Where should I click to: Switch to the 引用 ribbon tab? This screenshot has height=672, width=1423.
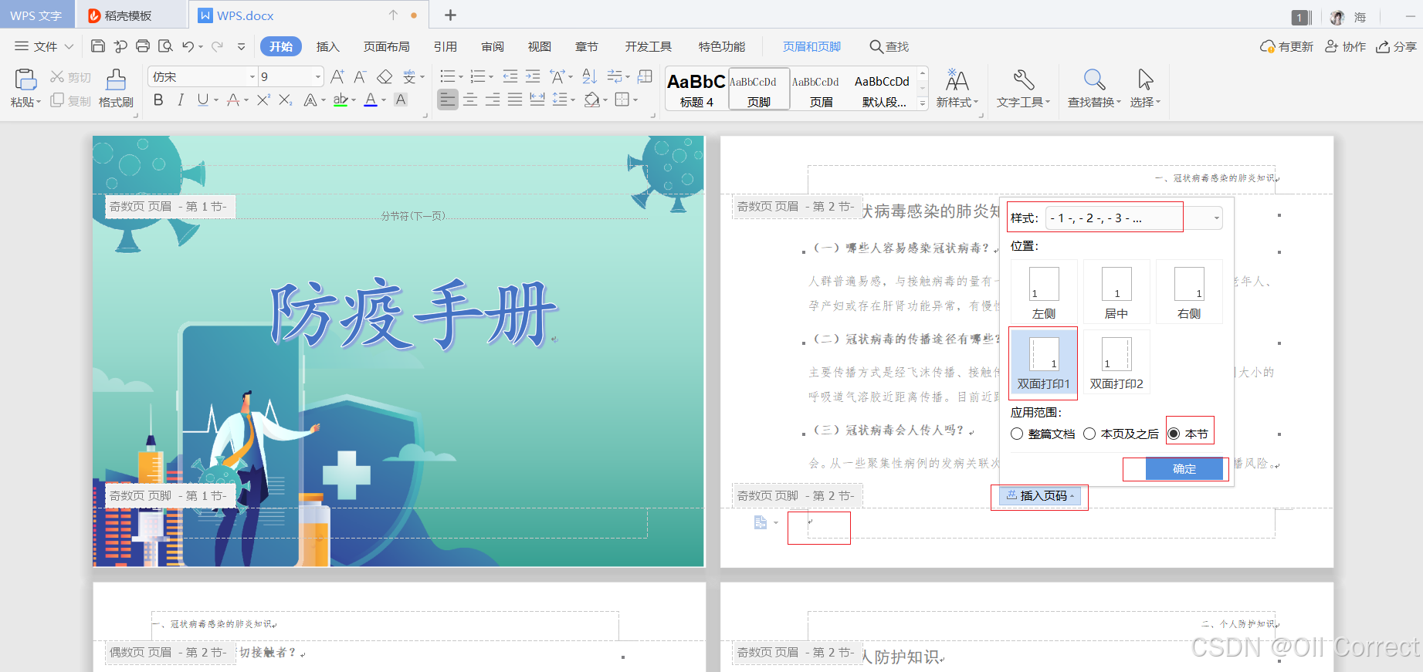pyautogui.click(x=446, y=46)
